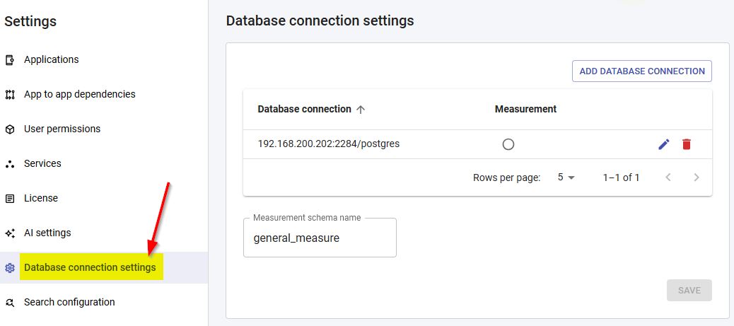The width and height of the screenshot is (734, 326).
Task: Click the Services icon in sidebar
Action: point(10,164)
